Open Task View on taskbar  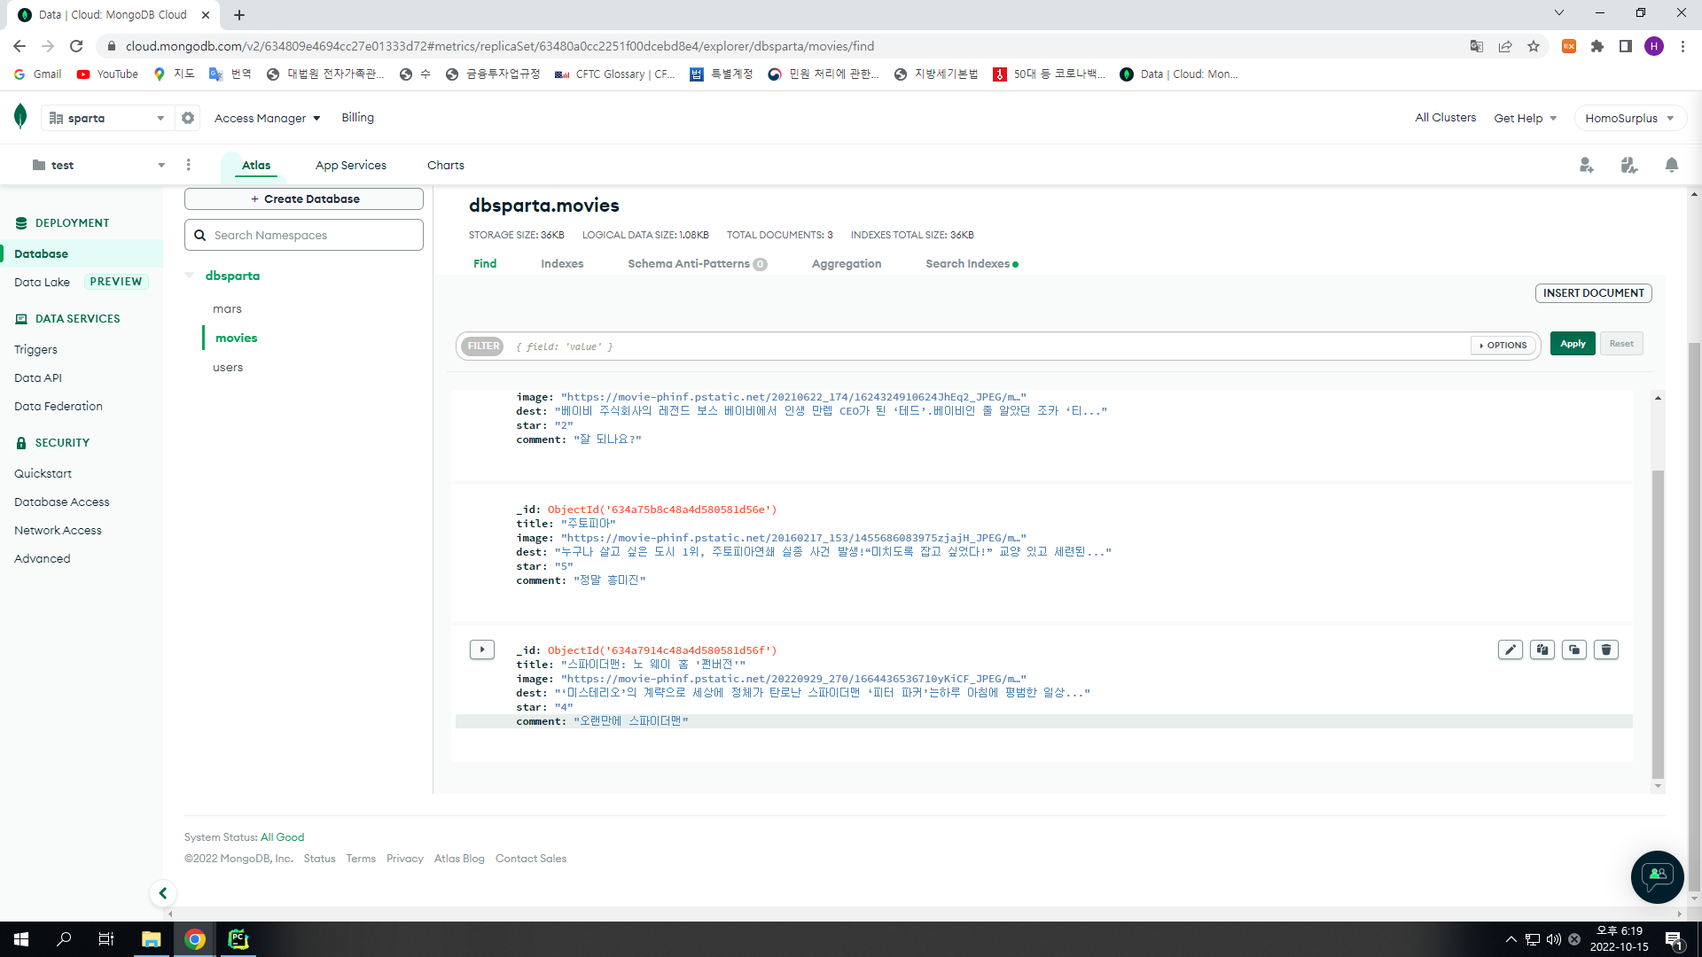(x=106, y=939)
